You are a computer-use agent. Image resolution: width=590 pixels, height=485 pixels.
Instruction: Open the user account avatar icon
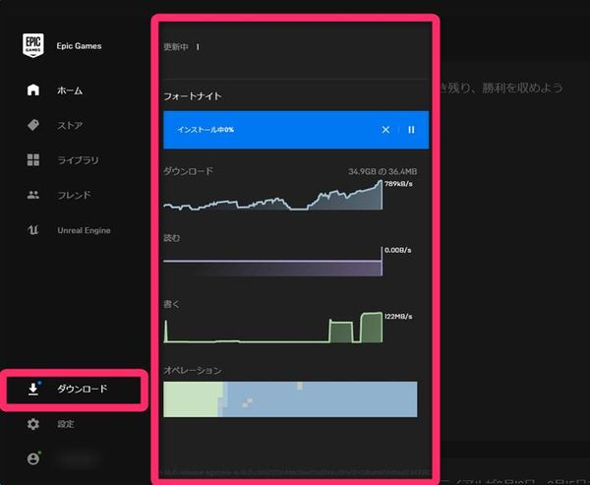33,458
